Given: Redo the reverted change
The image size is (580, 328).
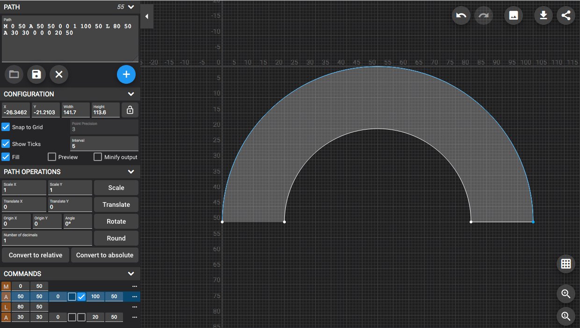Looking at the screenshot, I should click(483, 15).
